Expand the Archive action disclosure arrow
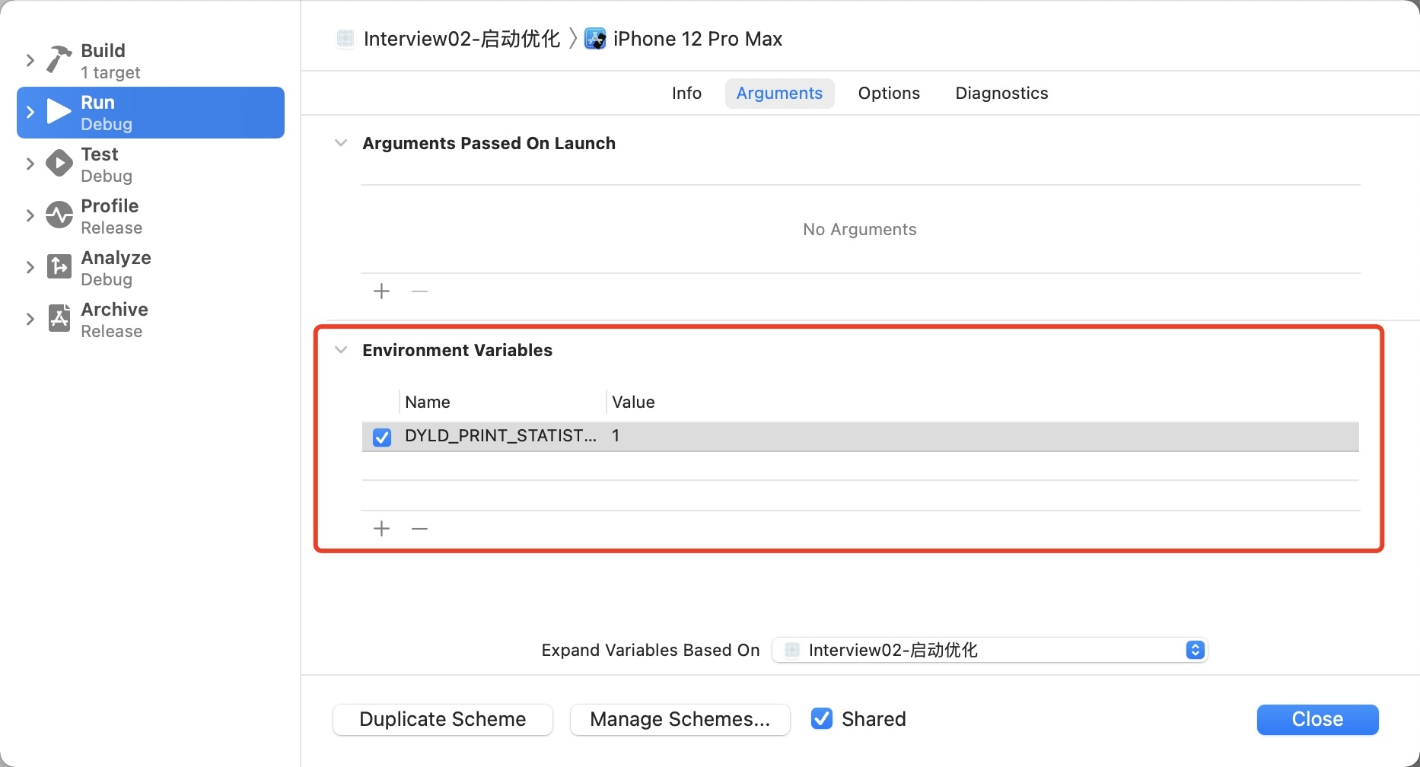 point(30,319)
